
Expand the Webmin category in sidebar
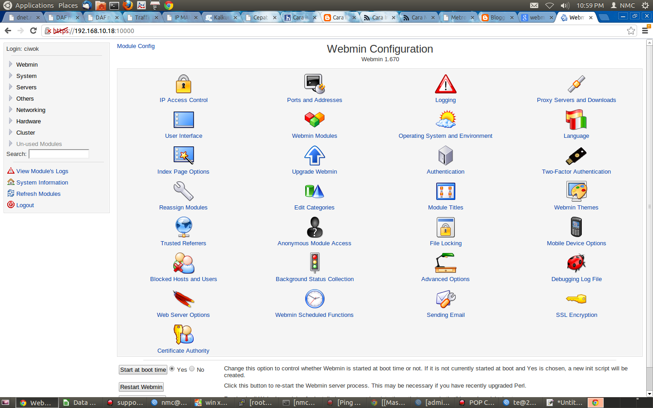(27, 64)
